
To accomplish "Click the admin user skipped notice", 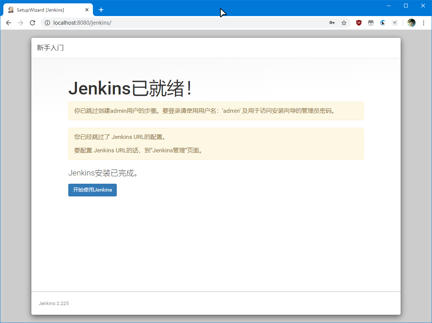I will 216,111.
